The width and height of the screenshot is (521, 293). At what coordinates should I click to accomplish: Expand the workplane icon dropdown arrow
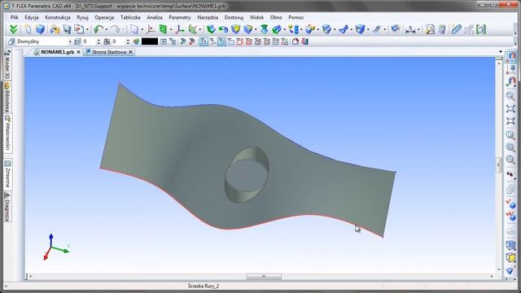pyautogui.click(x=171, y=30)
